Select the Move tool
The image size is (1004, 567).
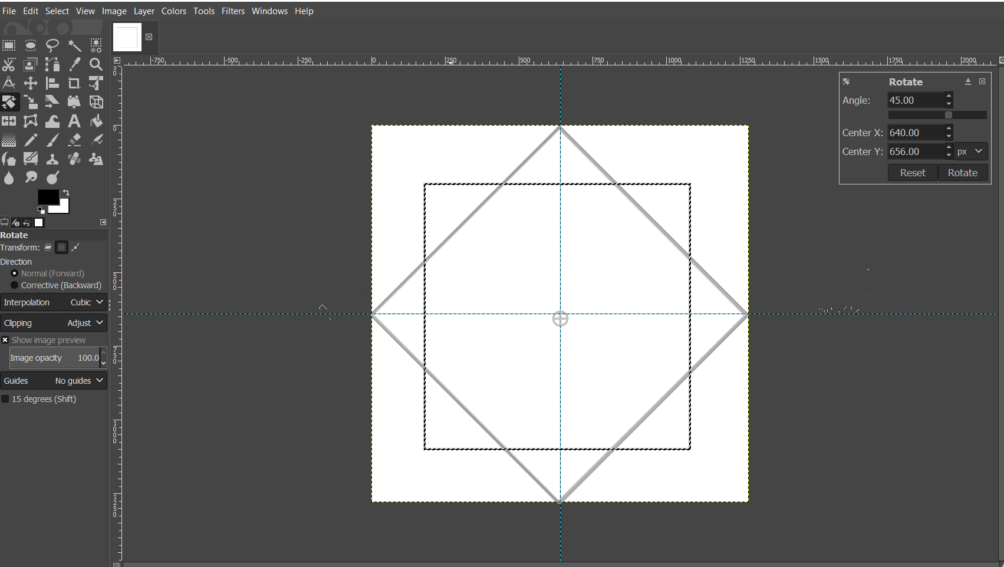[31, 83]
